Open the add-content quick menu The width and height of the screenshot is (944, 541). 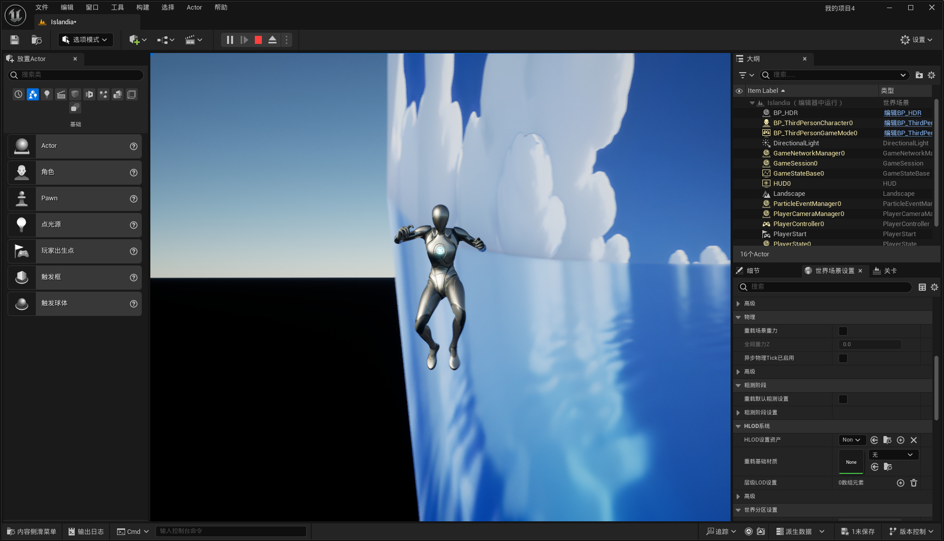pyautogui.click(x=138, y=40)
